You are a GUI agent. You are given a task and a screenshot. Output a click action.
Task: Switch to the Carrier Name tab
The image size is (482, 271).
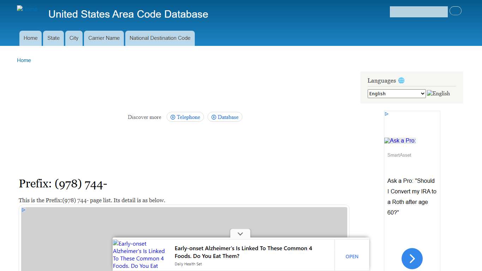(104, 38)
